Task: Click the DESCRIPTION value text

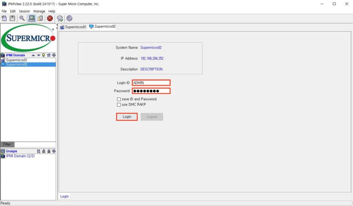Action: click(x=151, y=69)
